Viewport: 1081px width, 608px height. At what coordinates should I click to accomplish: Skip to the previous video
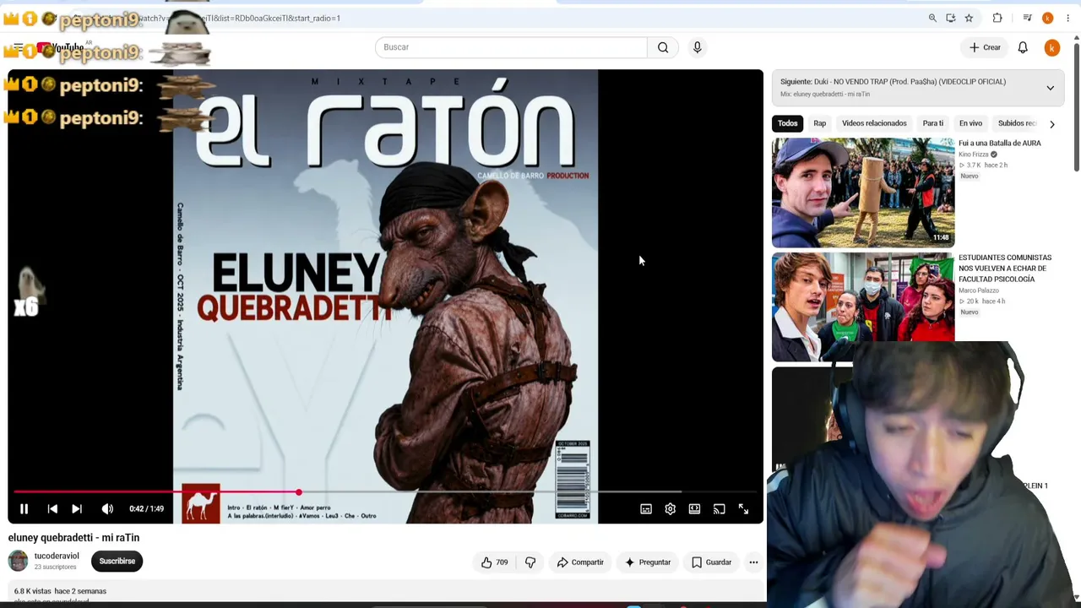(52, 508)
